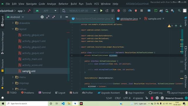Open the VCS menu
Screen dimensions: 188x106
coord(96,4)
